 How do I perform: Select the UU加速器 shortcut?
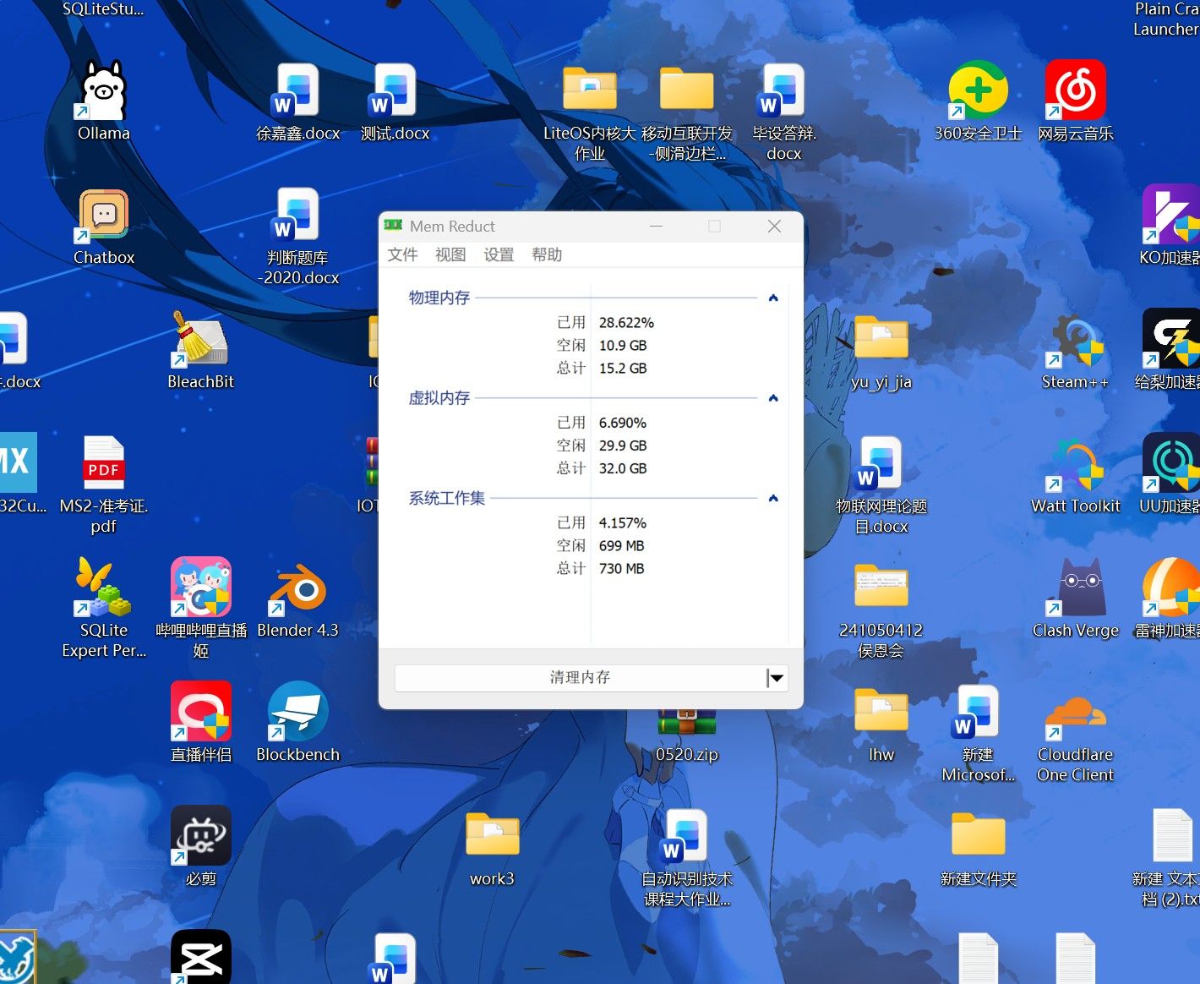(1171, 474)
